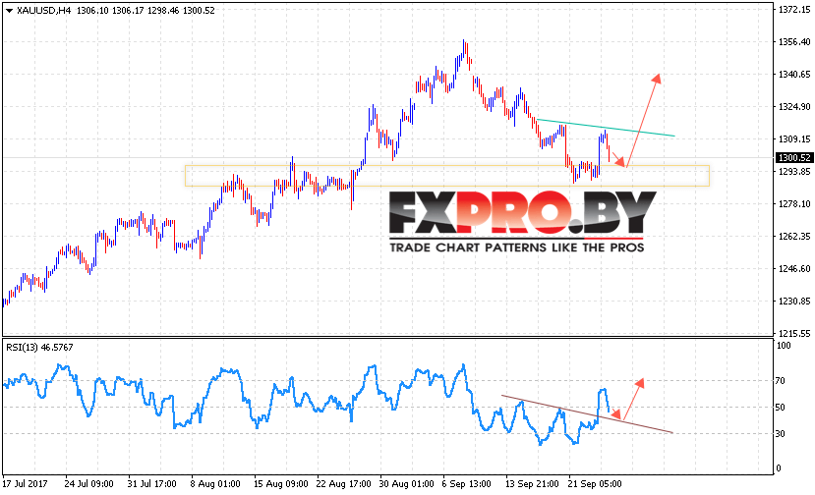The height and width of the screenshot is (495, 815).
Task: Click price scale value 1340.65
Action: [x=794, y=75]
